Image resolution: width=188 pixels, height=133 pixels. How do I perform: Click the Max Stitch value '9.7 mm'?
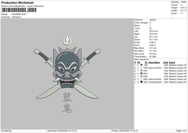pos(153,48)
